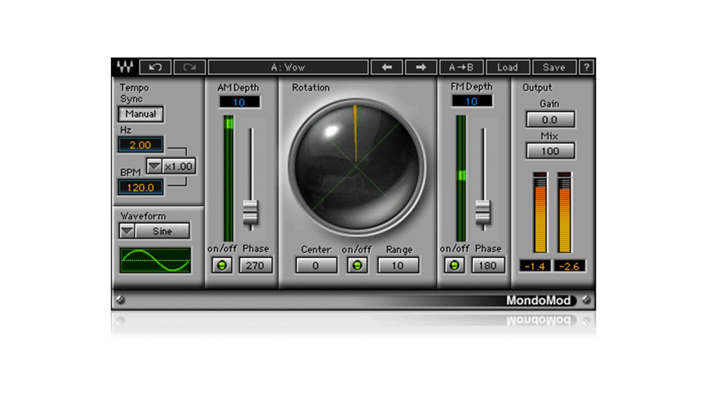Click the Mix value showing 100

coord(550,151)
